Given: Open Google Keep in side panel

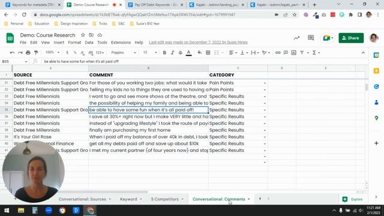Looking at the screenshot, I should click(376, 71).
